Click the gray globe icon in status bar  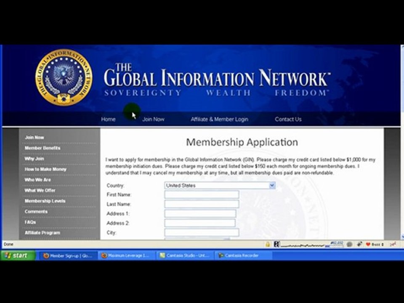click(x=349, y=244)
